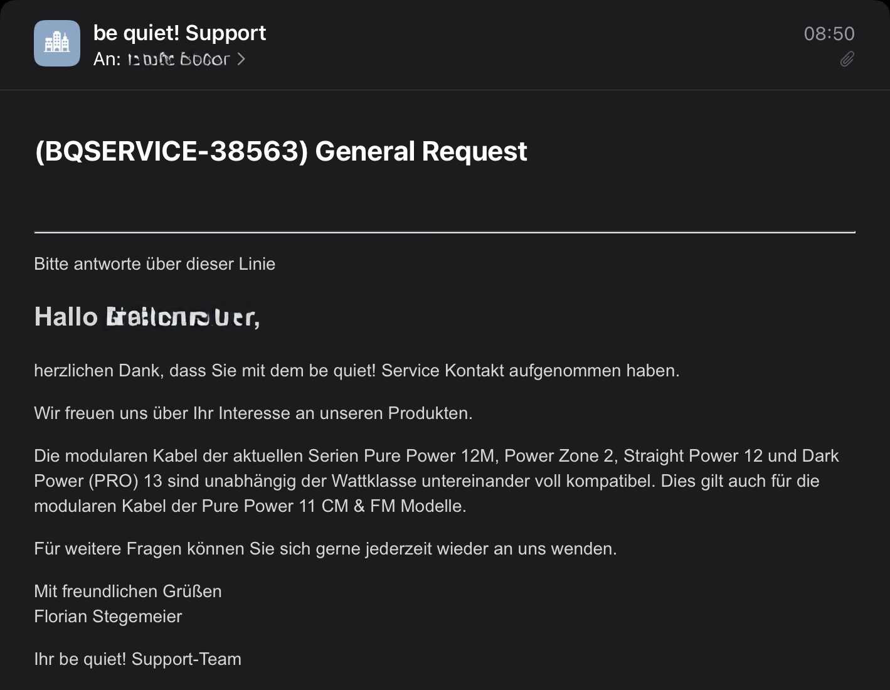Click the signature name Florian Stegemeier
Image resolution: width=890 pixels, height=690 pixels.
coord(108,617)
